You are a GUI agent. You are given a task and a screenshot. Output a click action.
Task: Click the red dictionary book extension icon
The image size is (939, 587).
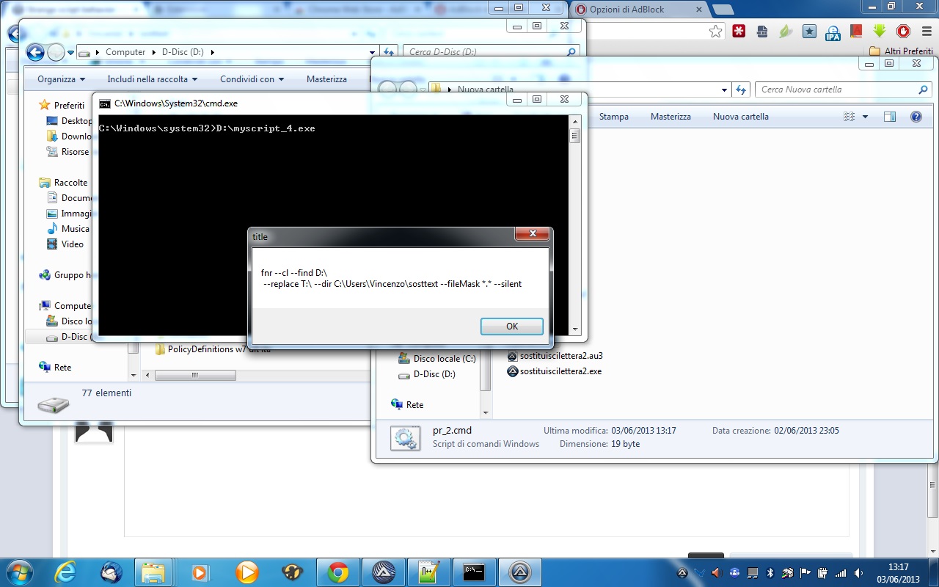click(x=856, y=32)
